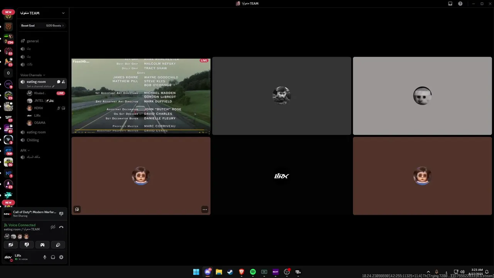
Task: Click the LIVE badge on stream
Action: [x=204, y=61]
